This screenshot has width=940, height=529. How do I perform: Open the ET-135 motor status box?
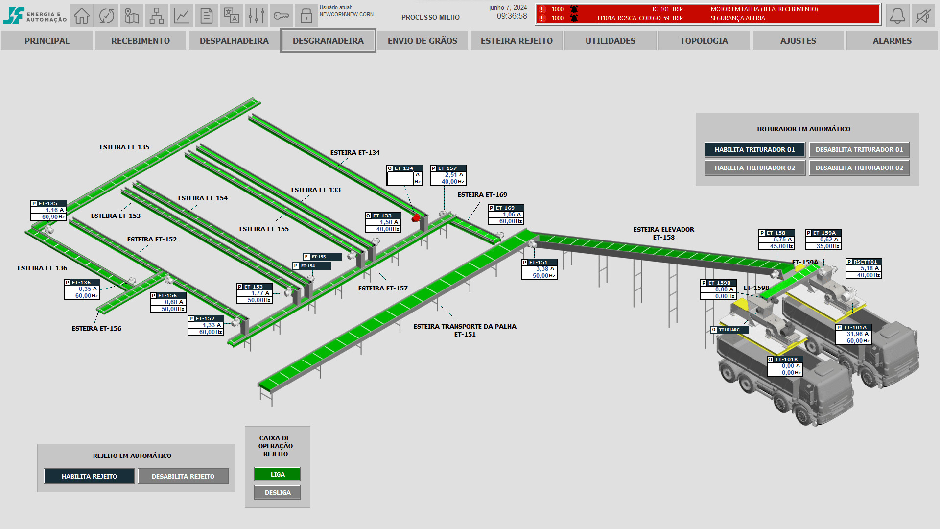tap(48, 210)
